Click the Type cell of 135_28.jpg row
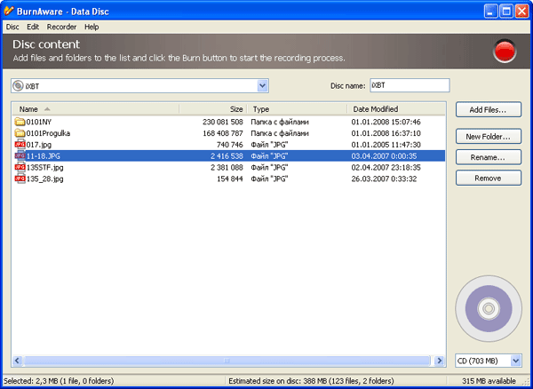 (269, 179)
